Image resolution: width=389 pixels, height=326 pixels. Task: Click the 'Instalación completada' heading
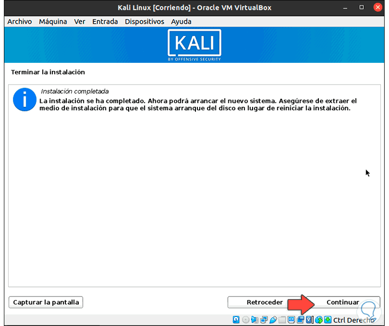[x=75, y=91]
